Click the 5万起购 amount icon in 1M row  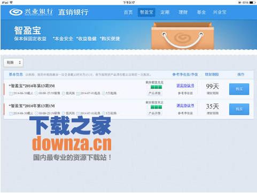[104, 113]
